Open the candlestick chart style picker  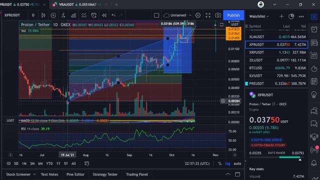click(43, 15)
